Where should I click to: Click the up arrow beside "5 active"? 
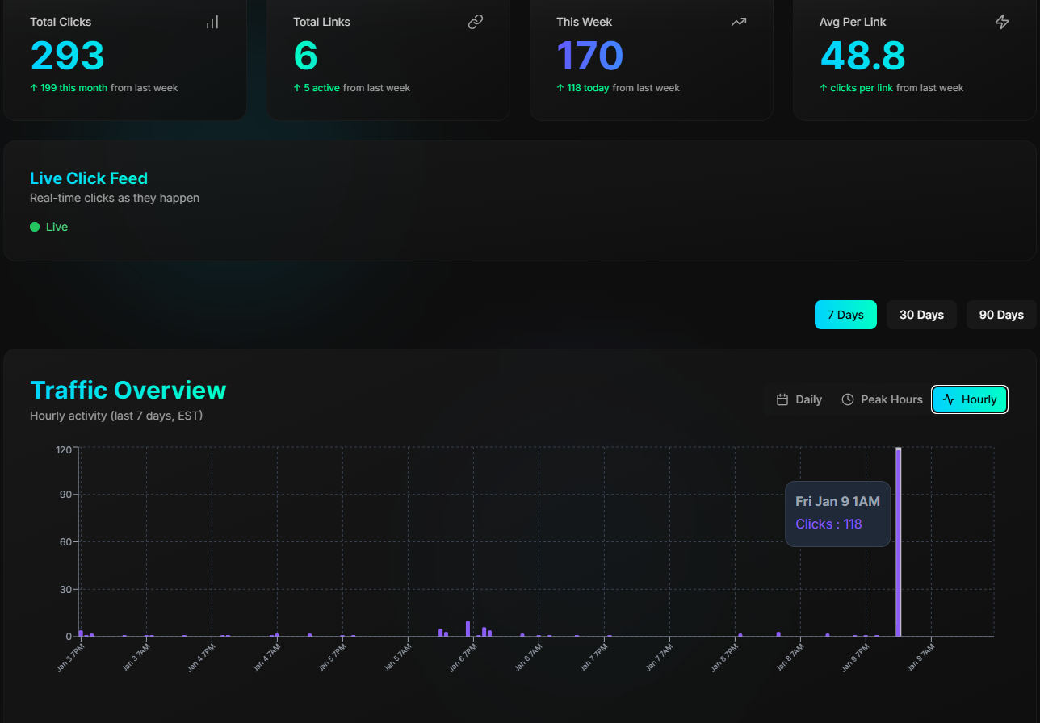point(297,87)
